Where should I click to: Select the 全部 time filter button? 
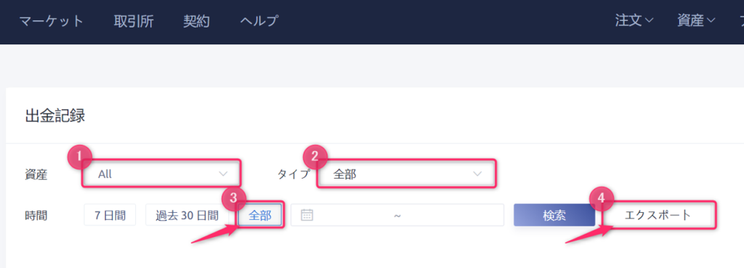[260, 216]
